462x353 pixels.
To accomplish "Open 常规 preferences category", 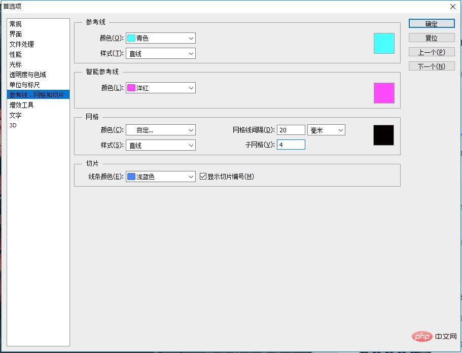I will click(x=15, y=24).
